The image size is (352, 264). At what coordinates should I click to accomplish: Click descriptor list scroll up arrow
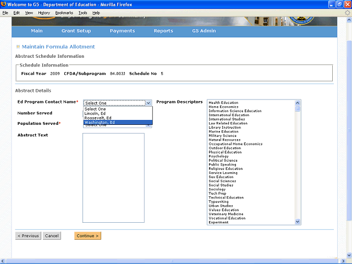[298, 103]
